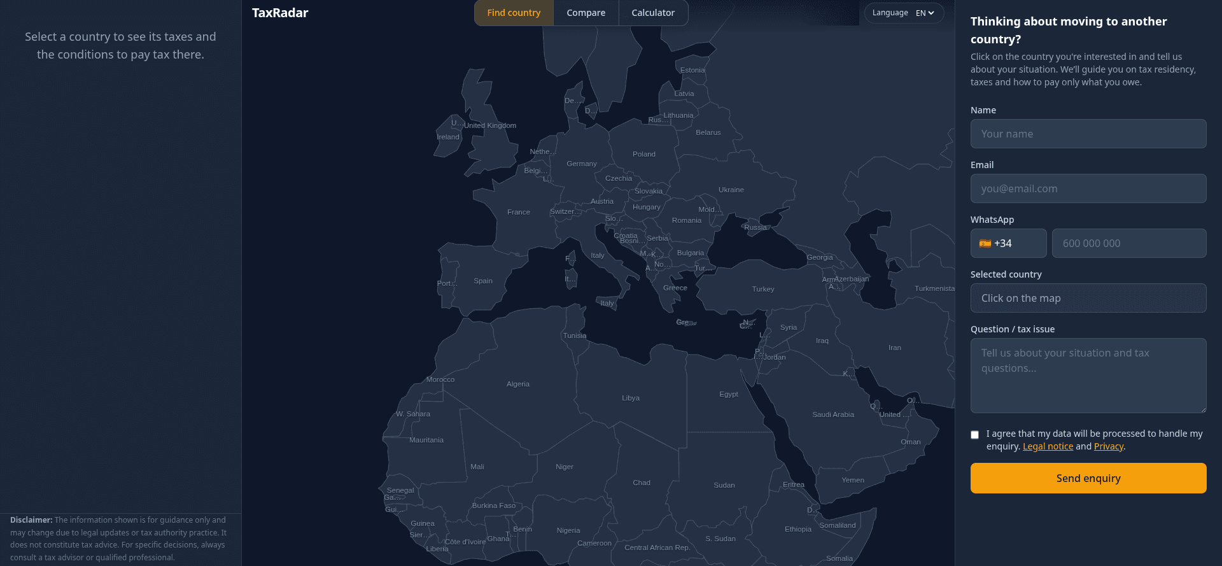This screenshot has height=566, width=1222.
Task: Select Romania on the map
Action: [687, 220]
